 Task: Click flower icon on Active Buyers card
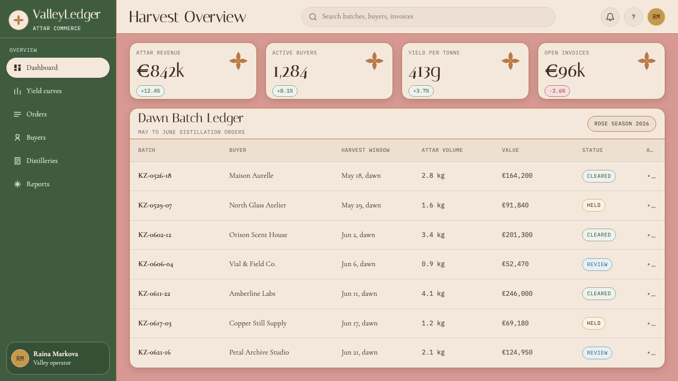(x=374, y=61)
